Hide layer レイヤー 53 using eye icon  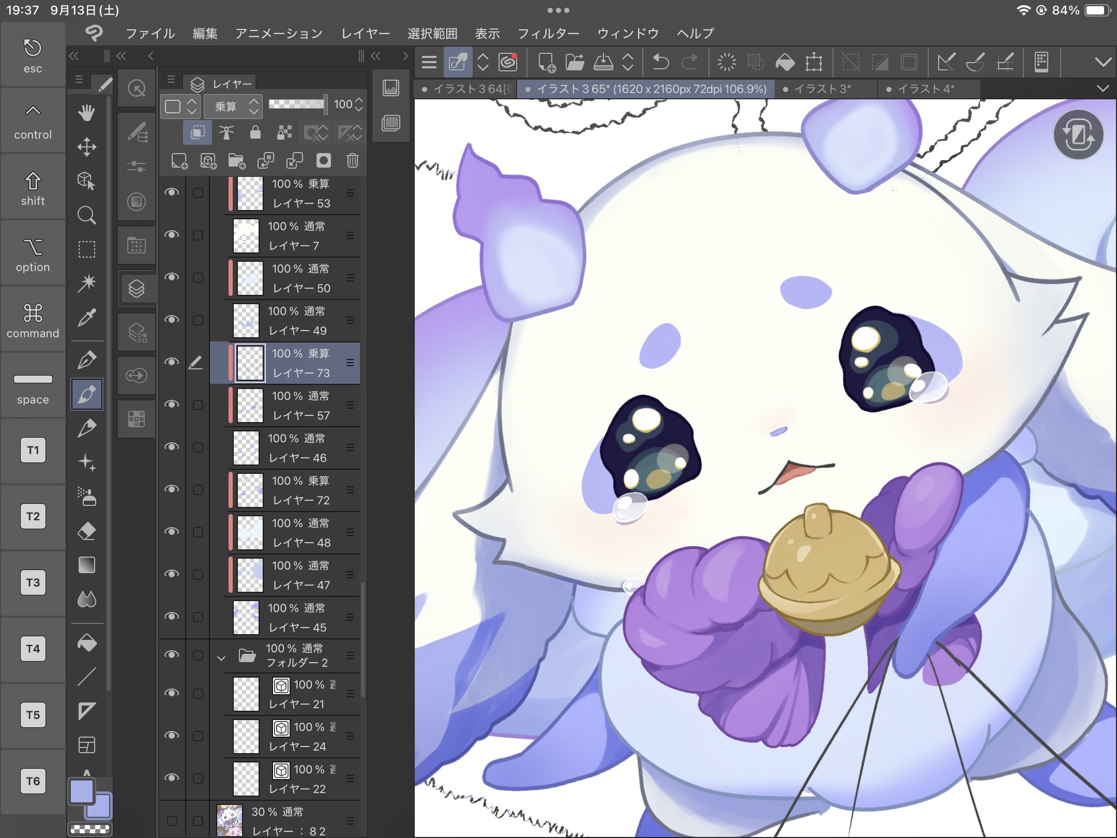tap(172, 192)
